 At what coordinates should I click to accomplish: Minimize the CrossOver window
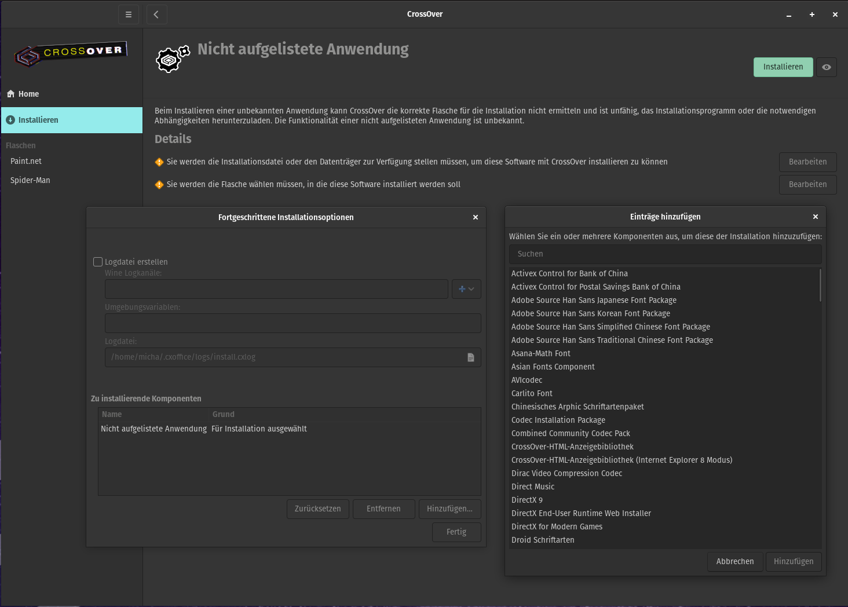tap(789, 14)
